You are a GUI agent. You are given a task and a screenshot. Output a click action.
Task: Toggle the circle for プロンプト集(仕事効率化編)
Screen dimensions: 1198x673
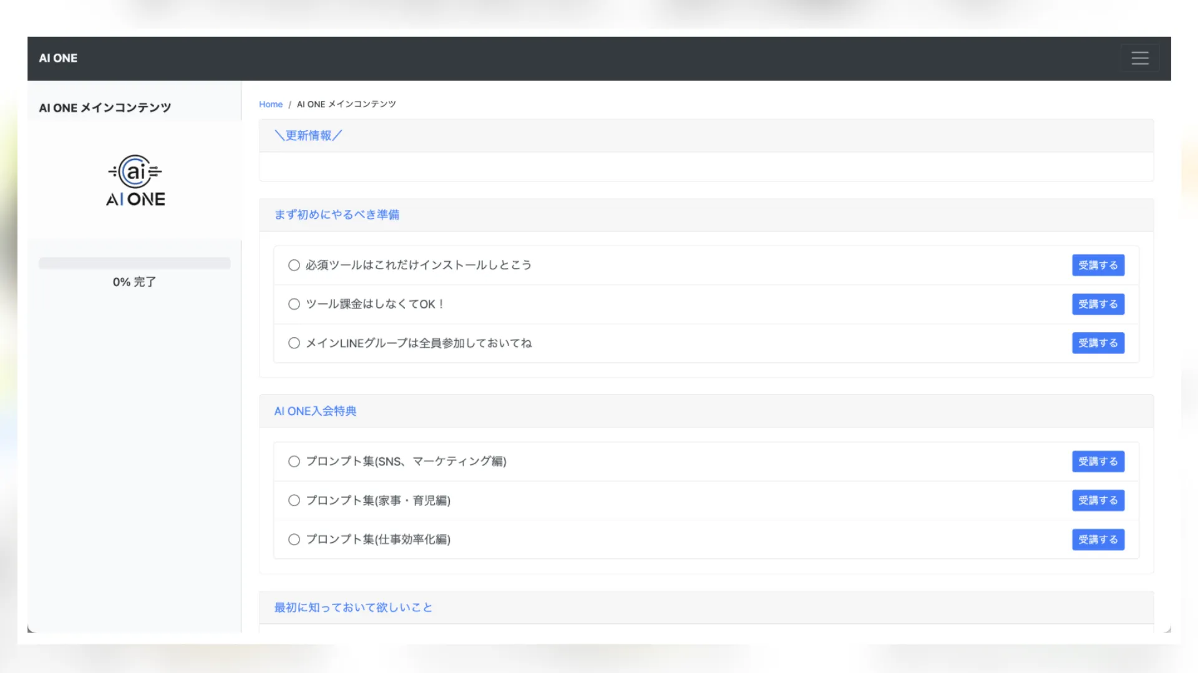click(294, 540)
